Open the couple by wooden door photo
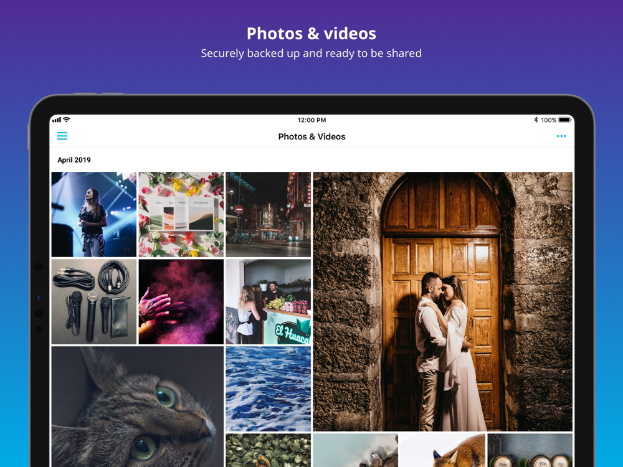The width and height of the screenshot is (623, 467). click(442, 301)
